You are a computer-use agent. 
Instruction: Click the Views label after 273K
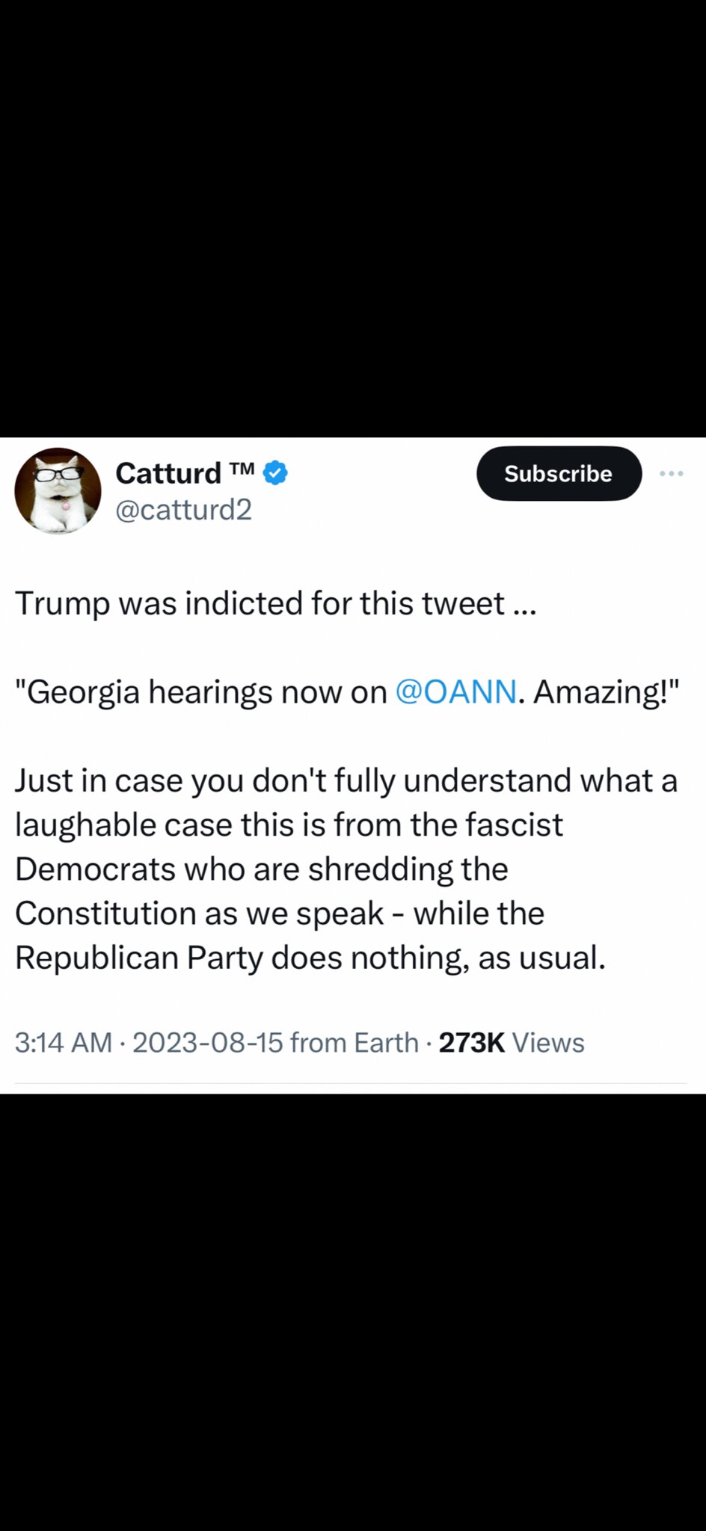coord(548,1042)
